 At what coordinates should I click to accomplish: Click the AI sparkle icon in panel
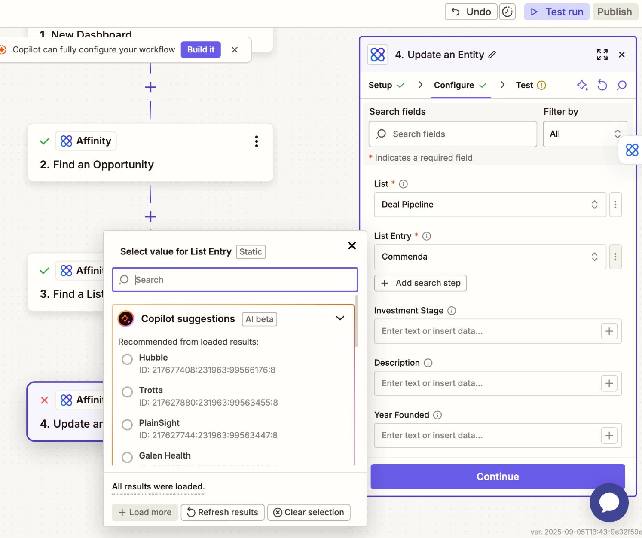coord(582,85)
